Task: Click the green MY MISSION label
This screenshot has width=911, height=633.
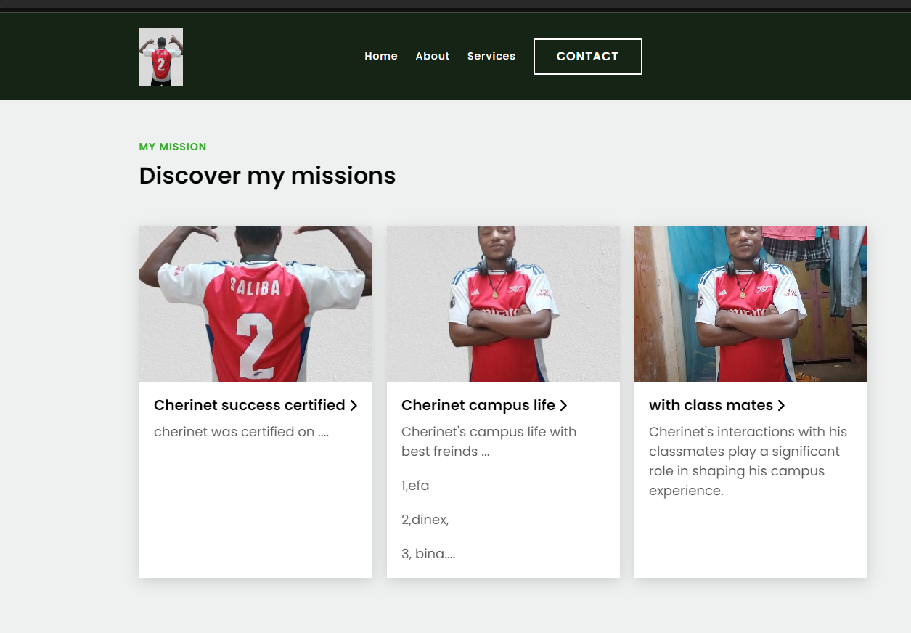Action: click(x=173, y=147)
